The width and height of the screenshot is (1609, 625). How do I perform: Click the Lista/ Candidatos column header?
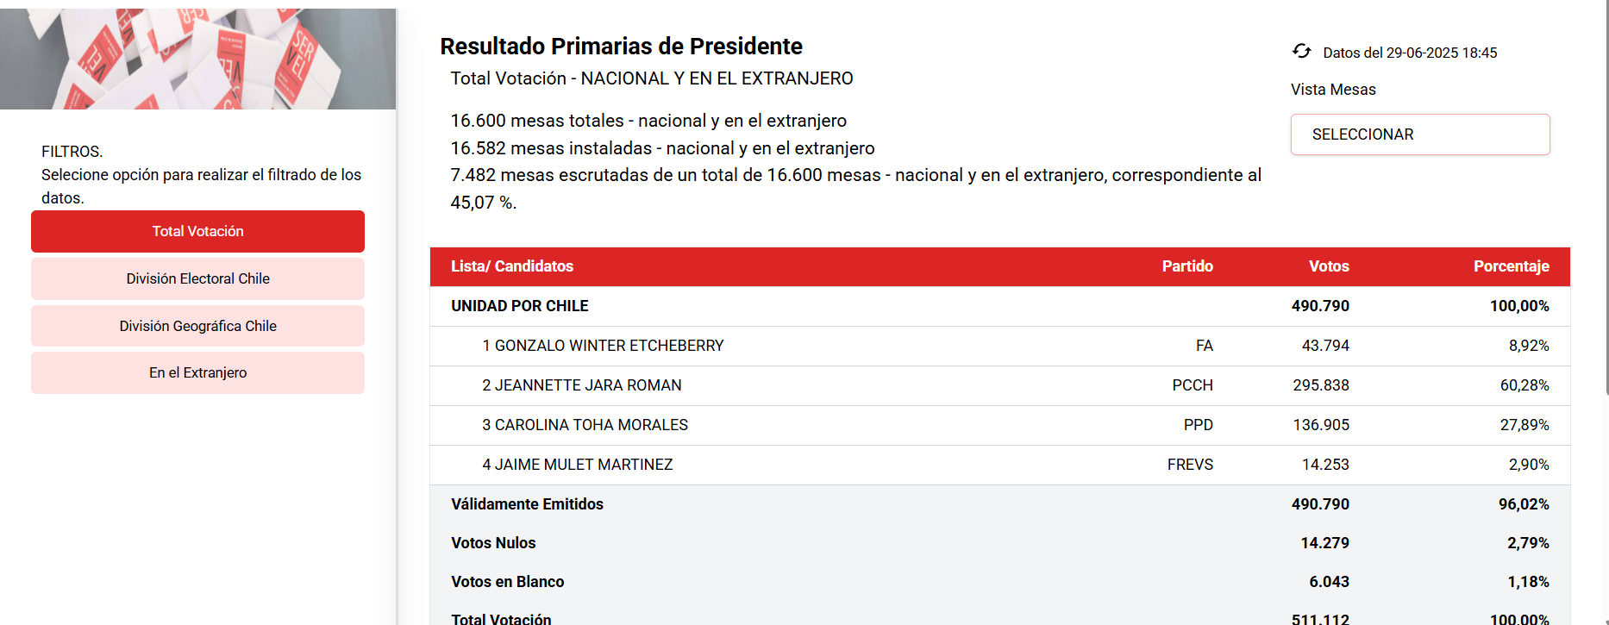point(512,266)
